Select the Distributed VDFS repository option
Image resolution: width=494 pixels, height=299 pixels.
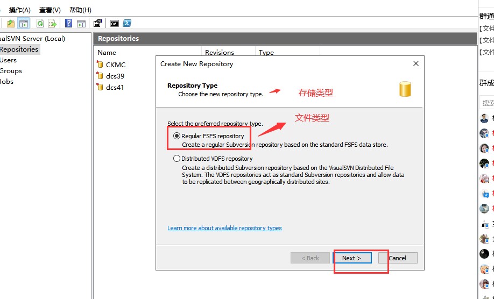click(x=177, y=159)
